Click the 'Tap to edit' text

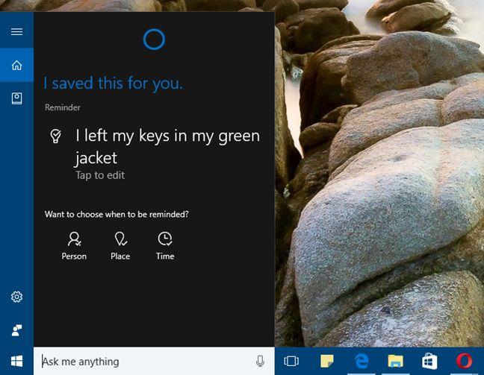pos(100,175)
